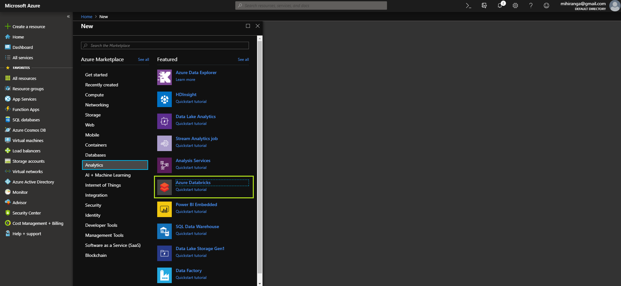Click the Virtual machines sidebar icon
The width and height of the screenshot is (621, 286).
pyautogui.click(x=8, y=140)
